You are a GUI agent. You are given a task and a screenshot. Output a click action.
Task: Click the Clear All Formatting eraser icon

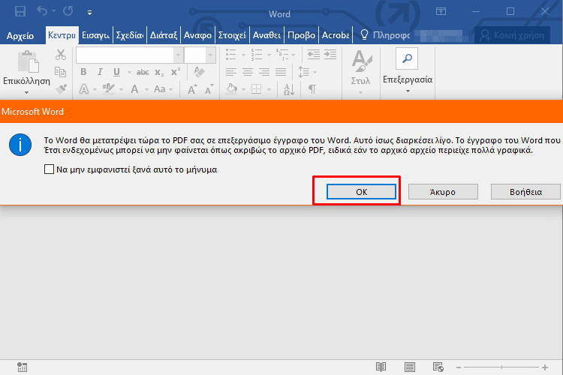point(199,72)
